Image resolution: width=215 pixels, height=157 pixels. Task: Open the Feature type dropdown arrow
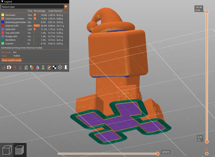click(x=66, y=7)
